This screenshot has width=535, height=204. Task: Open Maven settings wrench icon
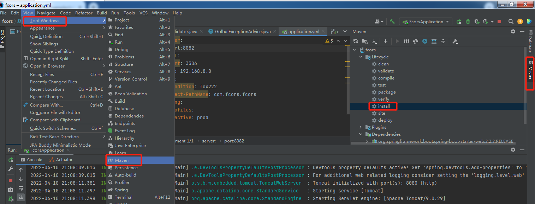(455, 41)
